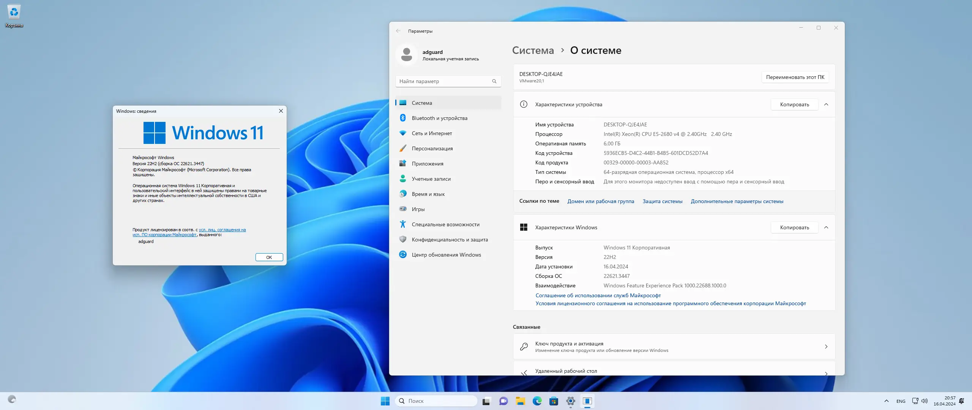Click the Игры gamepad icon
The height and width of the screenshot is (410, 972).
point(403,209)
